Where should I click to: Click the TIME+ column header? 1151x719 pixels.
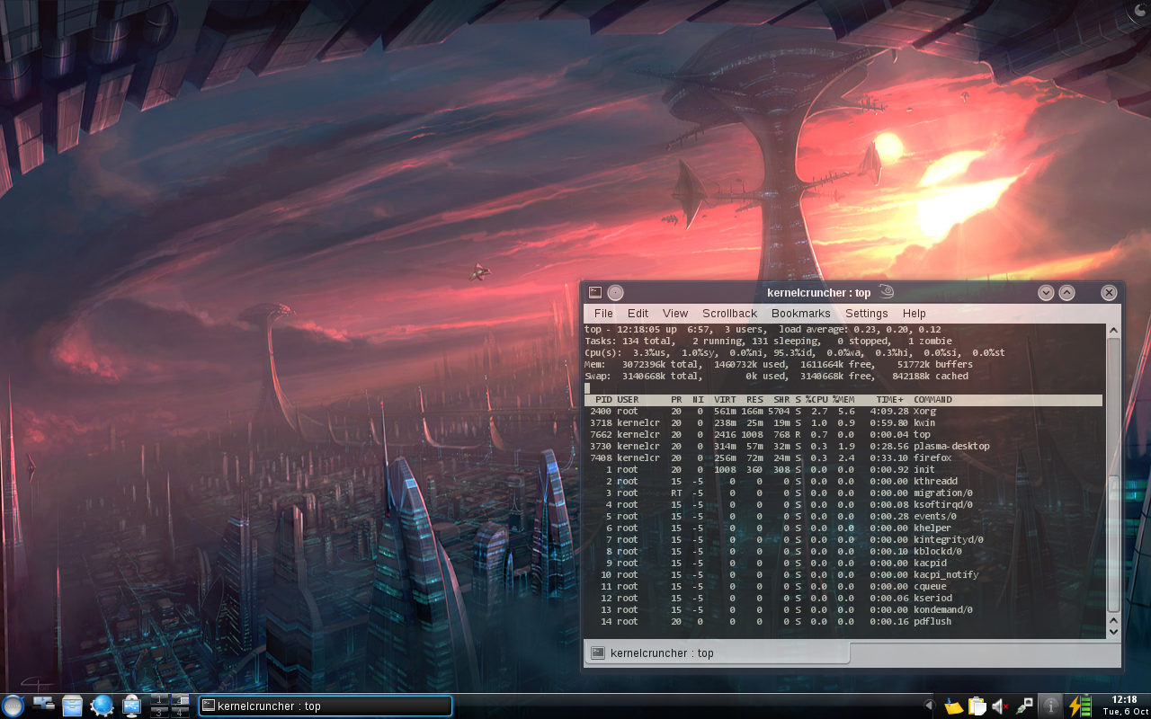pyautogui.click(x=890, y=400)
